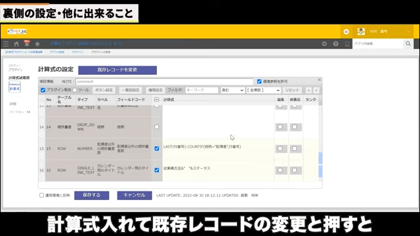The height and width of the screenshot is (236, 420).
Task: Click the 一覧別設定 button
Action: pyautogui.click(x=131, y=90)
